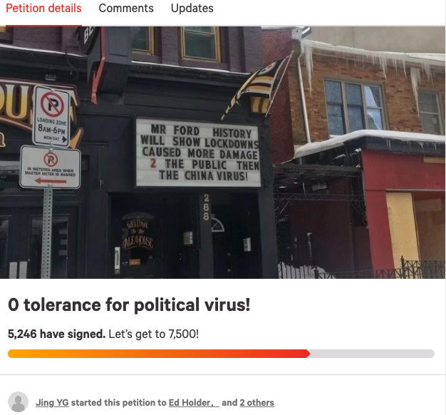
Task: Click the boarded-up window on red building
Action: coord(403,229)
